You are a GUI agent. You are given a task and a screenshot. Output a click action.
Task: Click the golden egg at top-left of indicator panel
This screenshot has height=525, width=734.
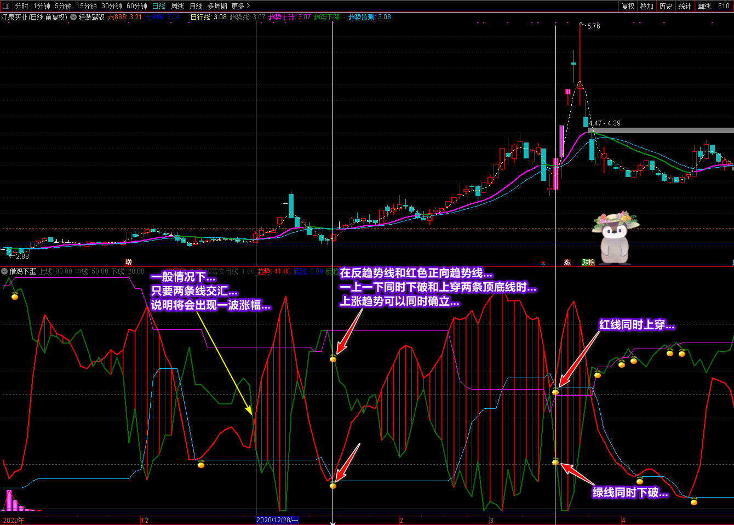coord(15,296)
